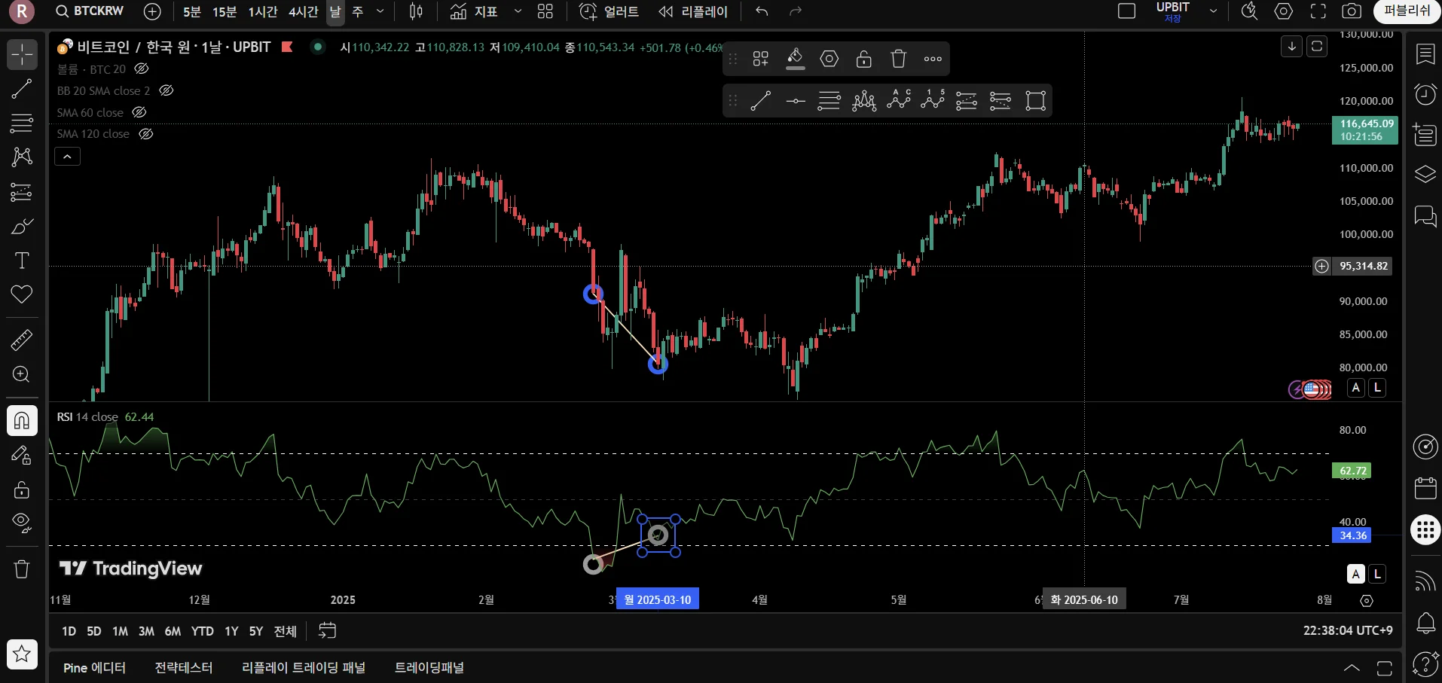The width and height of the screenshot is (1442, 683).
Task: Open the alerts clock icon in right sidebar
Action: coord(1425,94)
